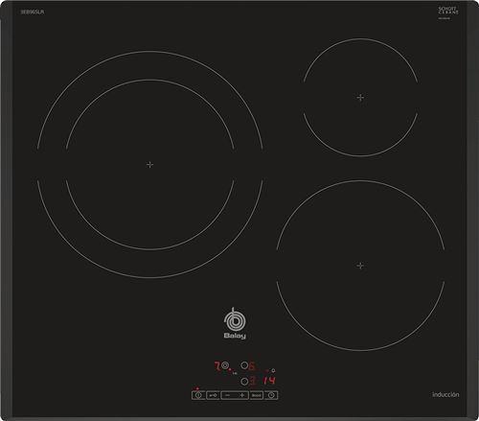
Task: Click the center cross of large left zone
Action: [149, 165]
